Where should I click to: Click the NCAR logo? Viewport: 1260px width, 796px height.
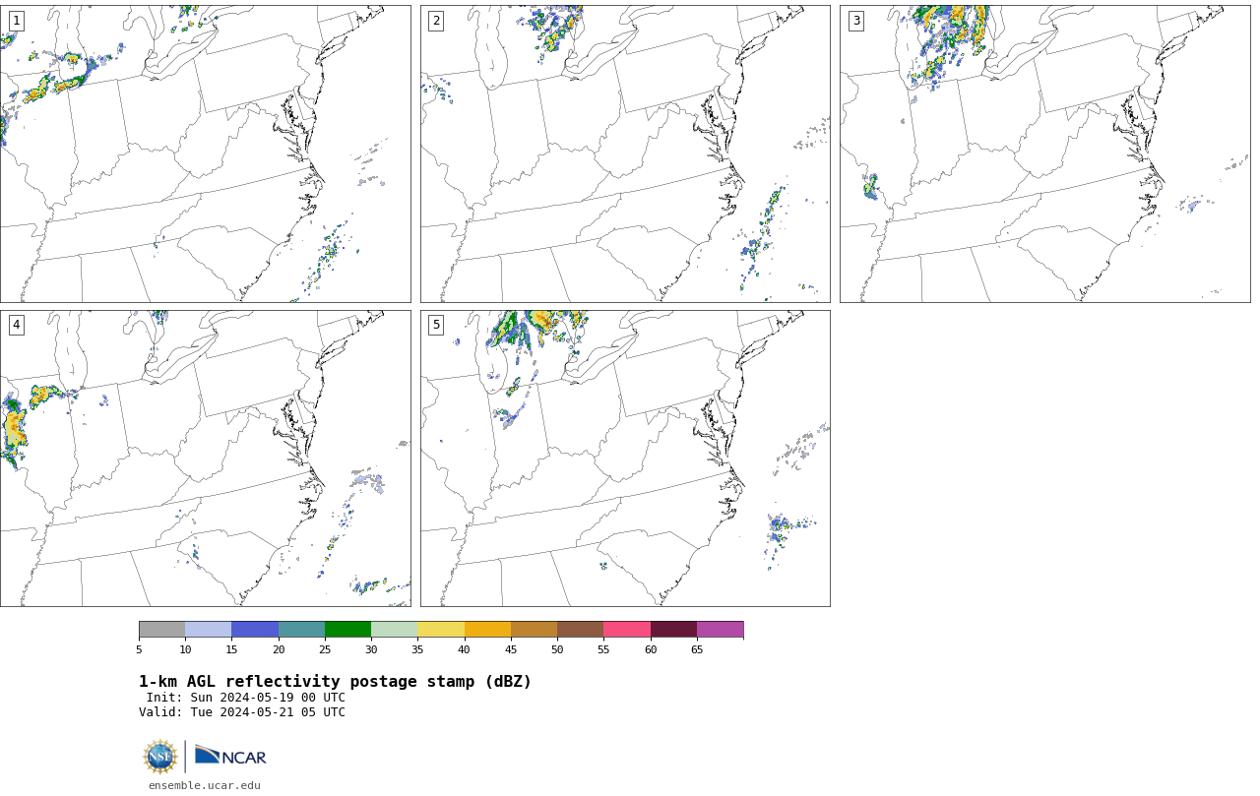pyautogui.click(x=230, y=756)
